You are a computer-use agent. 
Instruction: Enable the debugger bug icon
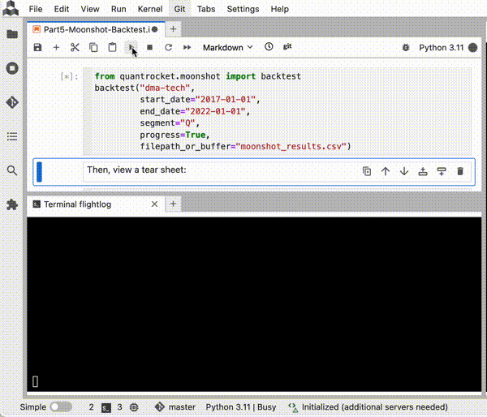point(406,48)
